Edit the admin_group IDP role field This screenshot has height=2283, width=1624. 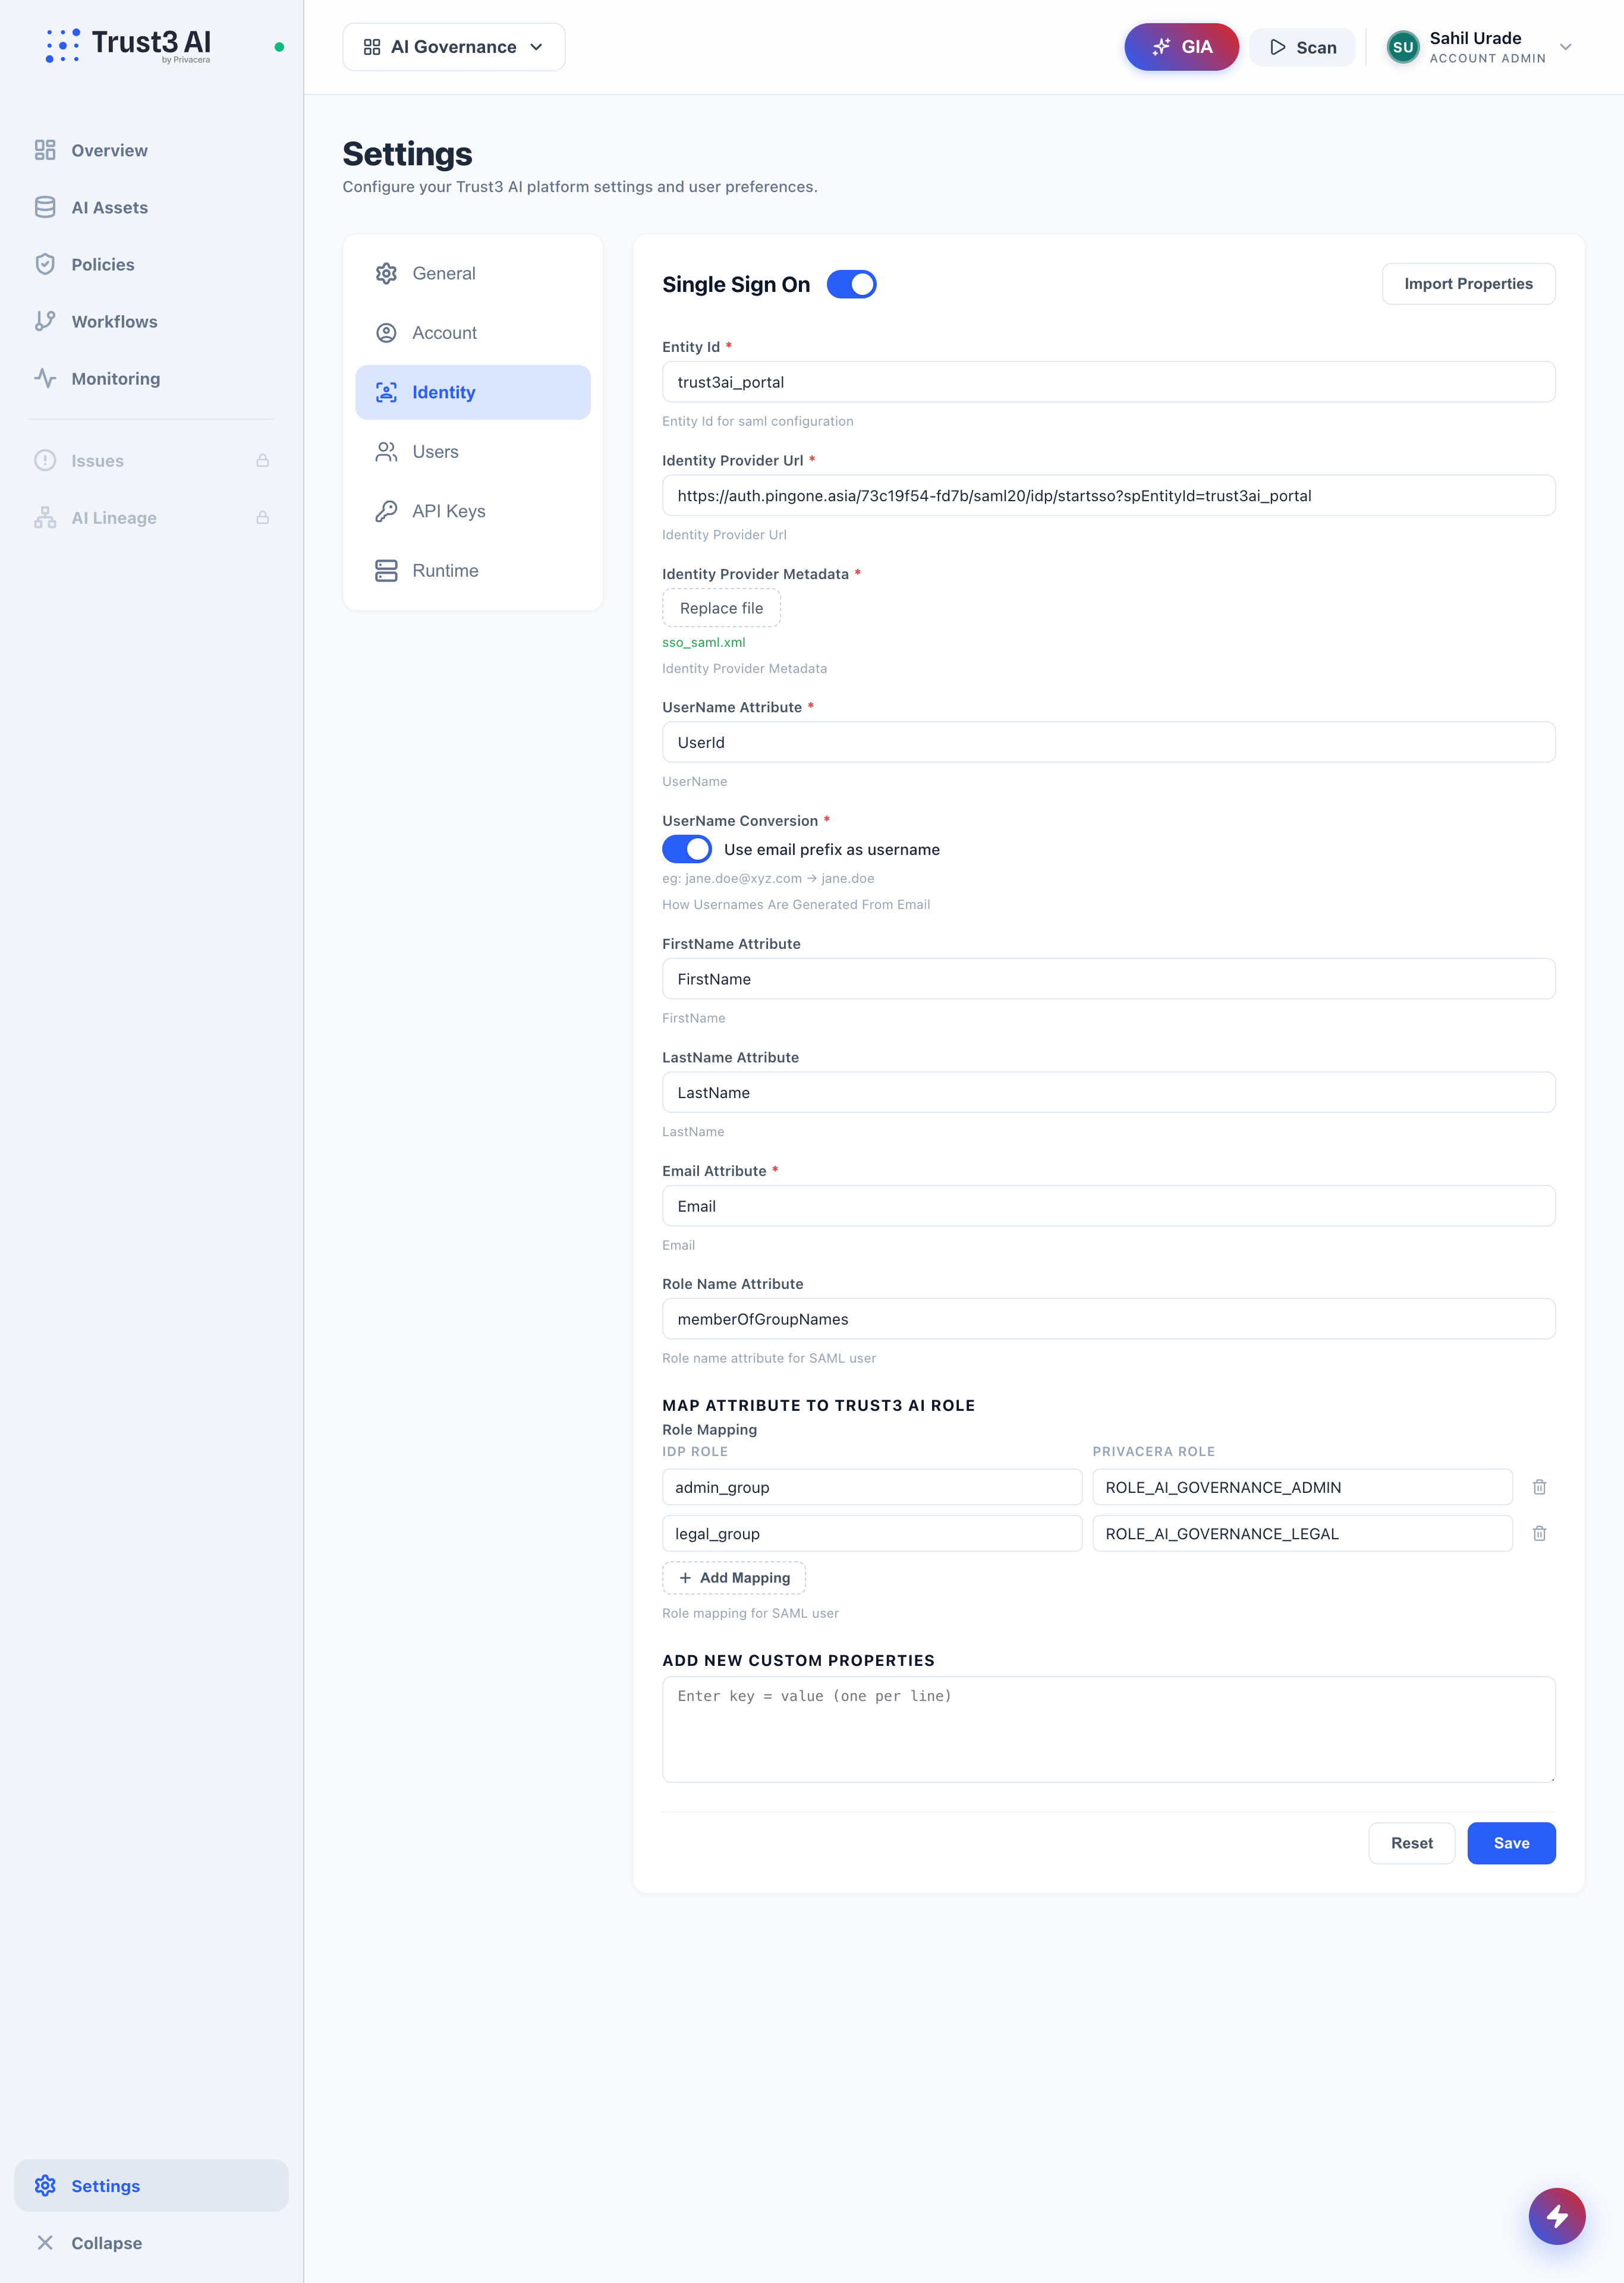point(872,1487)
